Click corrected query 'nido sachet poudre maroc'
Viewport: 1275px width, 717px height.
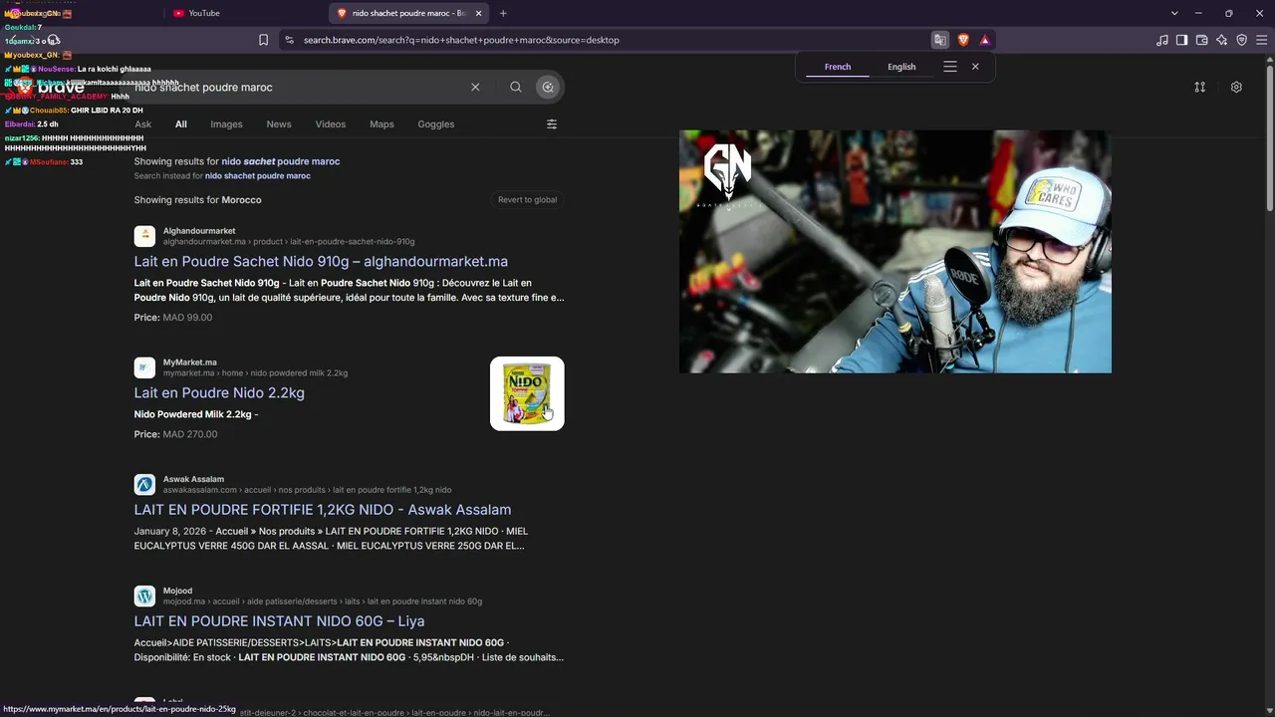(x=281, y=161)
